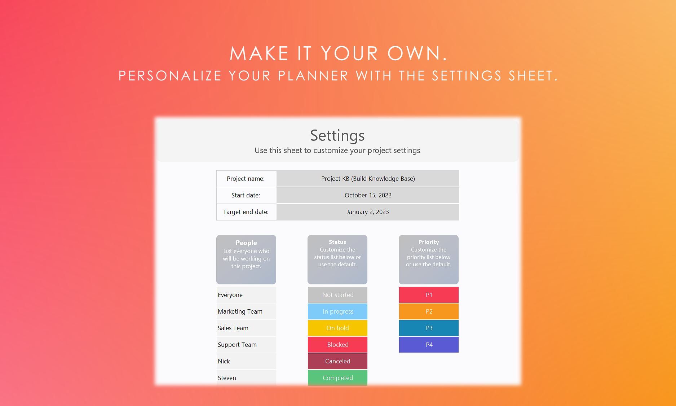Viewport: 676px width, 406px height.
Task: Click the 'Not started' status swatch
Action: point(337,295)
